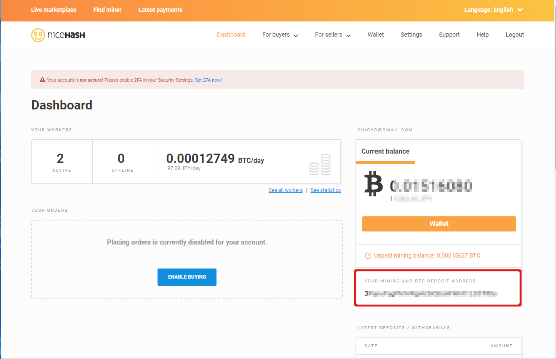Viewport: 556px width, 359px height.
Task: Follow the Set 2FA now! link
Action: [208, 80]
